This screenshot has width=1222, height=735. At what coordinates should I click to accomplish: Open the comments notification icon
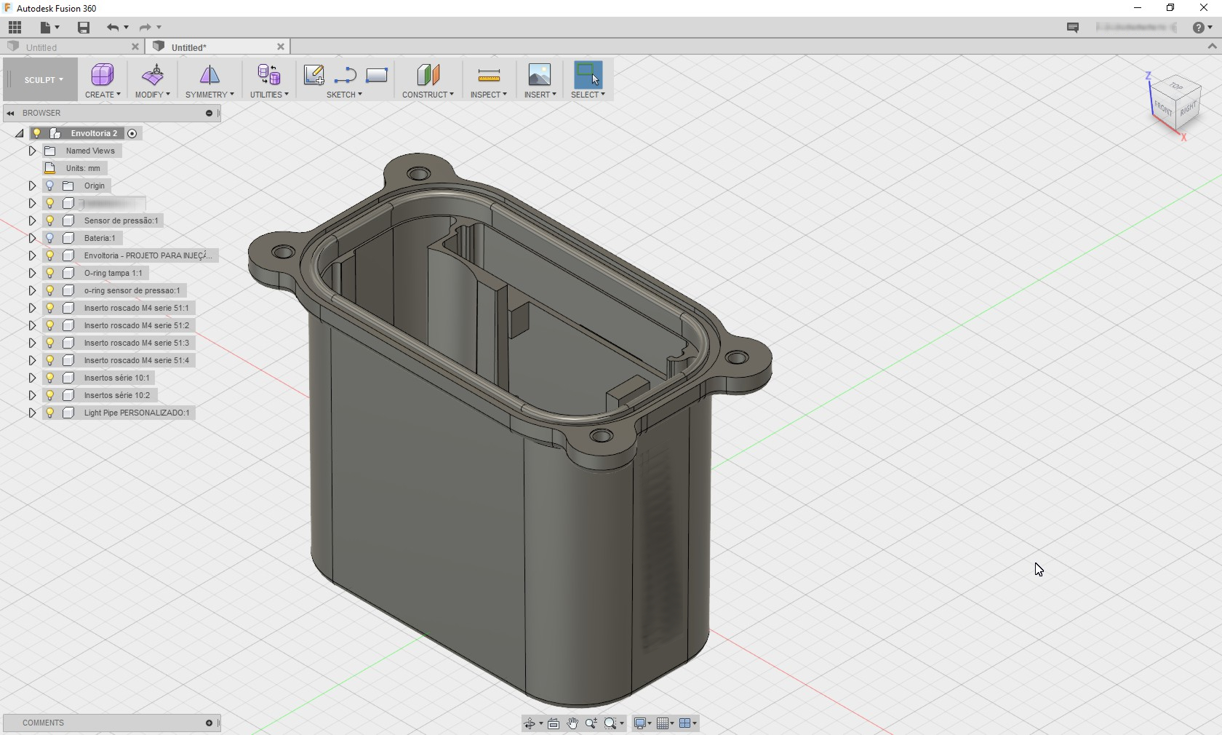tap(1073, 28)
